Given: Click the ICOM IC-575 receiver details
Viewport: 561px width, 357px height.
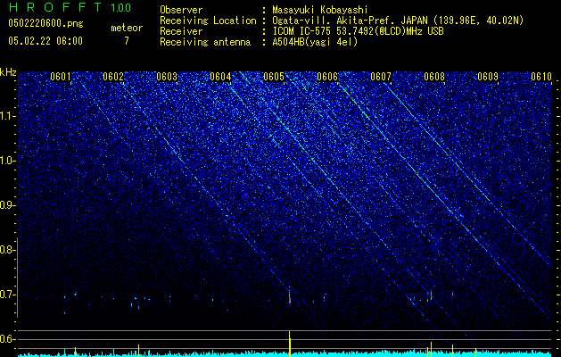Looking at the screenshot, I should tap(358, 31).
